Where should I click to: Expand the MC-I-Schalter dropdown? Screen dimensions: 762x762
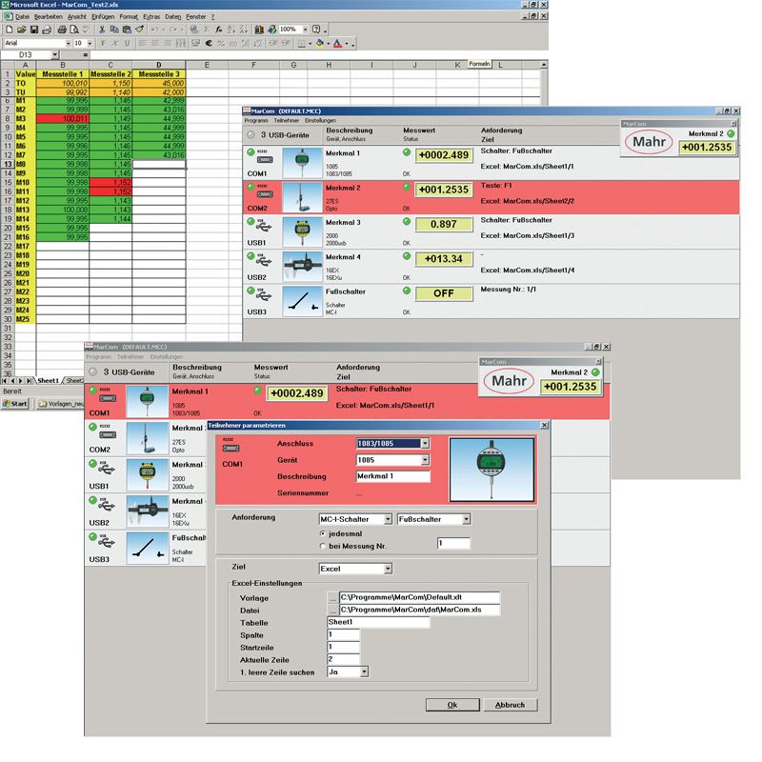[388, 519]
